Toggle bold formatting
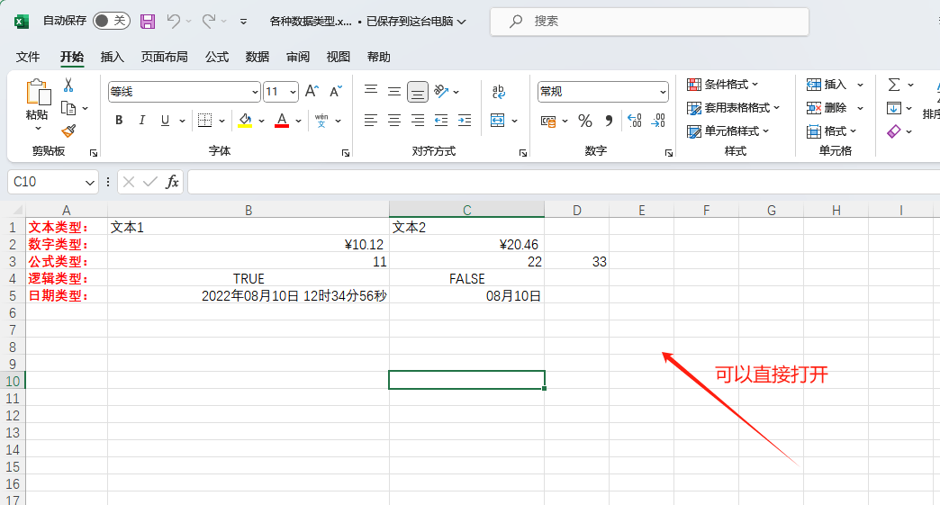Screen dimensions: 940x505 tap(119, 121)
